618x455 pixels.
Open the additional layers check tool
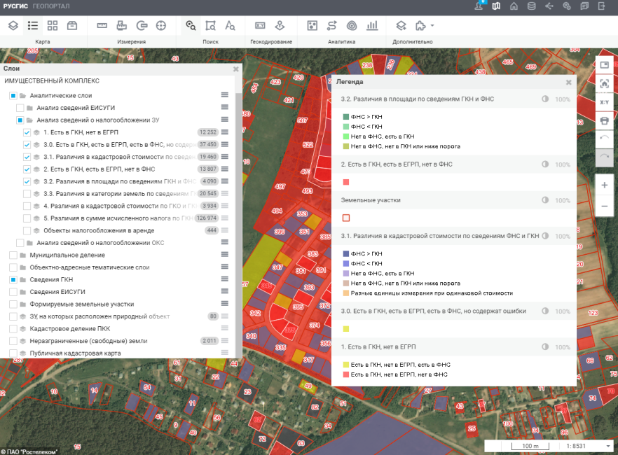pos(401,26)
